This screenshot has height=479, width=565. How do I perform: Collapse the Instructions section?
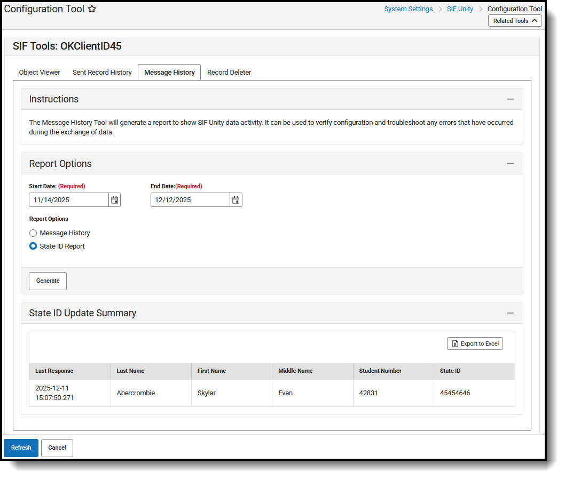pyautogui.click(x=510, y=99)
